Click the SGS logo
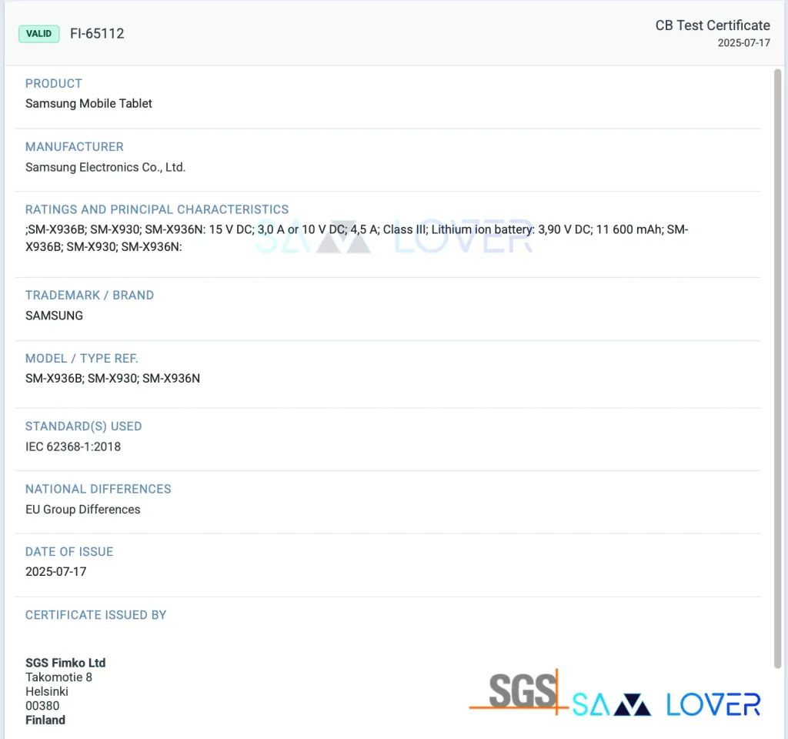Viewport: 788px width, 739px height. [x=519, y=692]
